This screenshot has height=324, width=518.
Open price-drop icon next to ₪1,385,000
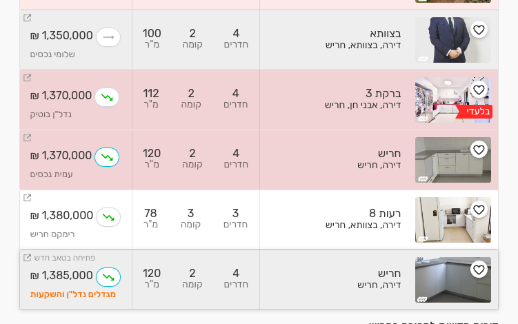[x=108, y=277]
